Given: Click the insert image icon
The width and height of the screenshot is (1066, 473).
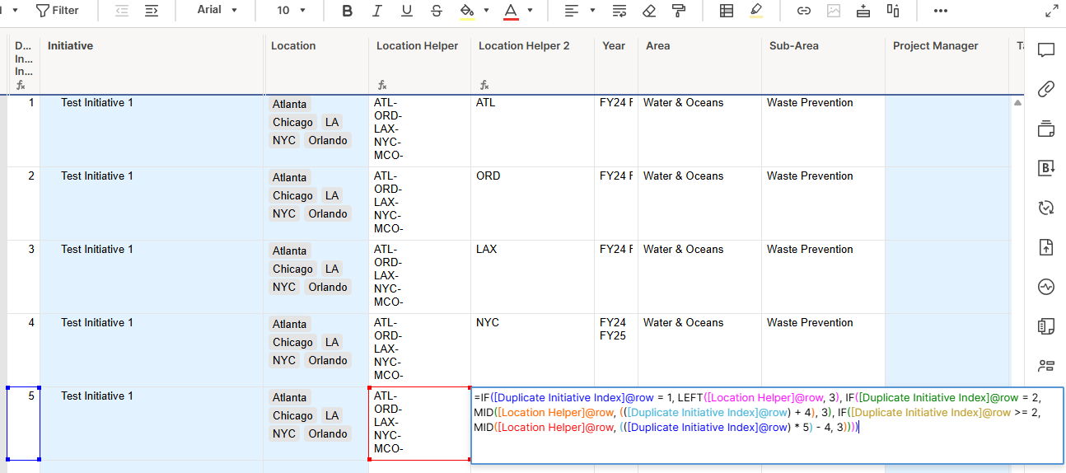Looking at the screenshot, I should (x=834, y=10).
